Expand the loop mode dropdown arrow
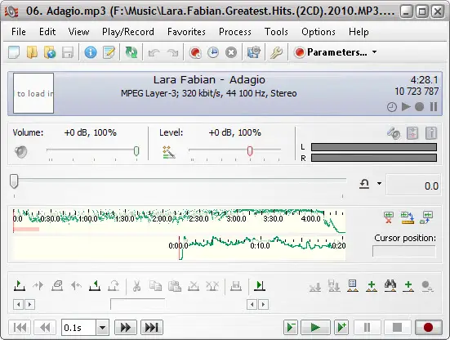The image size is (450, 340). tap(380, 184)
